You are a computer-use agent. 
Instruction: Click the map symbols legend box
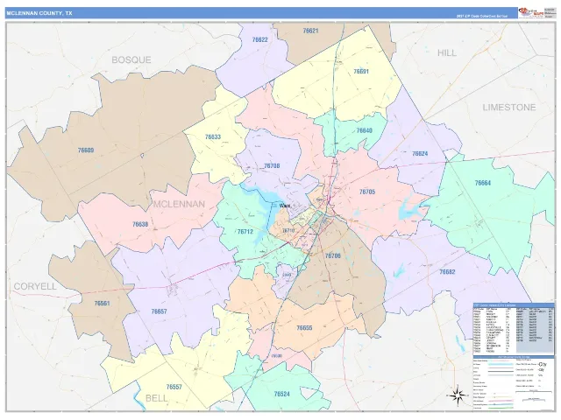click(x=514, y=383)
